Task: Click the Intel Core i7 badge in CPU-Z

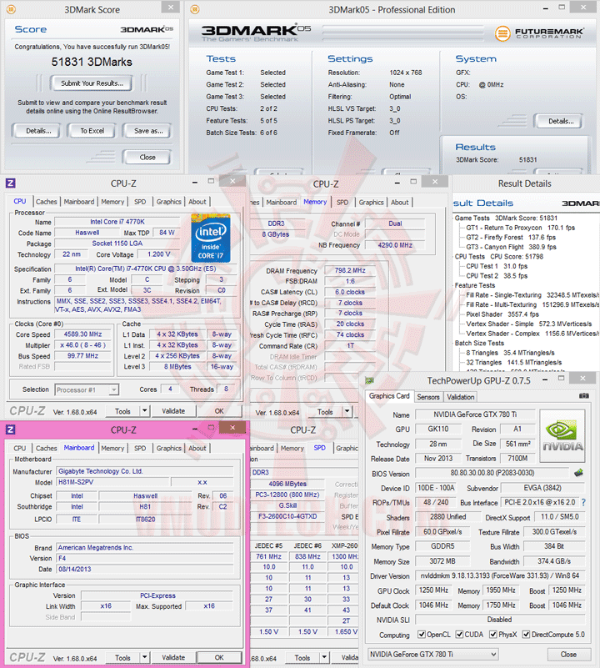Action: (x=211, y=239)
